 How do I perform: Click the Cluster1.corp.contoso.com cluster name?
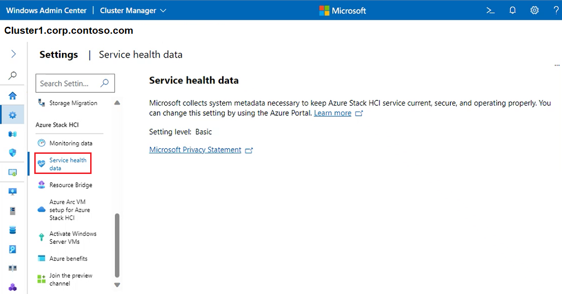coord(69,31)
